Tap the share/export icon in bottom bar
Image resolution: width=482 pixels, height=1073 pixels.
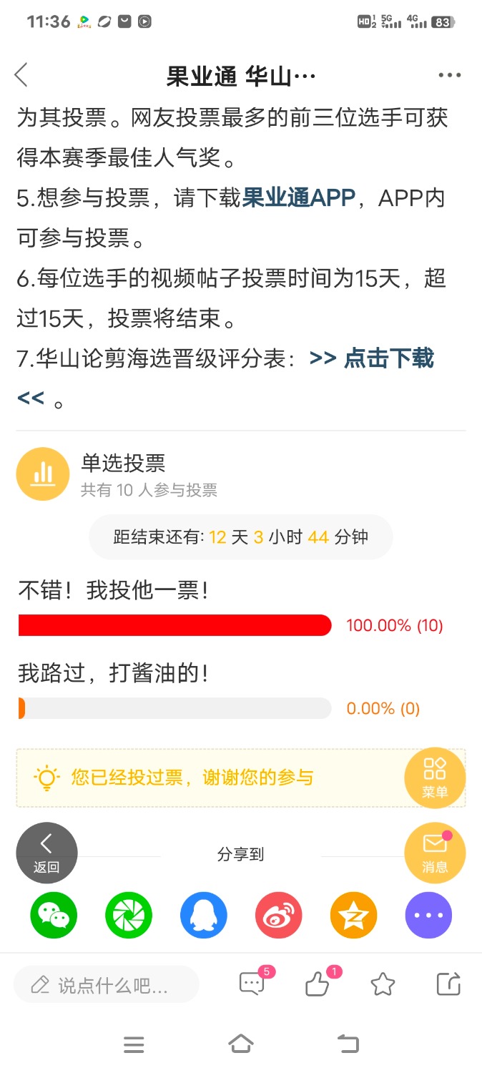448,984
